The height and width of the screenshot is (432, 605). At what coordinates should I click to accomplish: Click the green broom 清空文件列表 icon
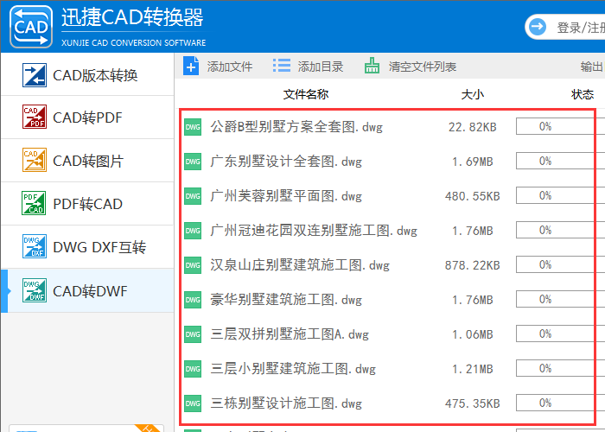click(x=372, y=66)
